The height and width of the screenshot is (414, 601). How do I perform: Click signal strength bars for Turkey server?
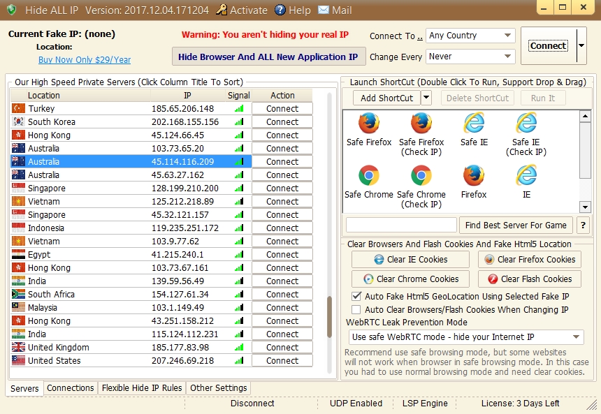pyautogui.click(x=239, y=109)
